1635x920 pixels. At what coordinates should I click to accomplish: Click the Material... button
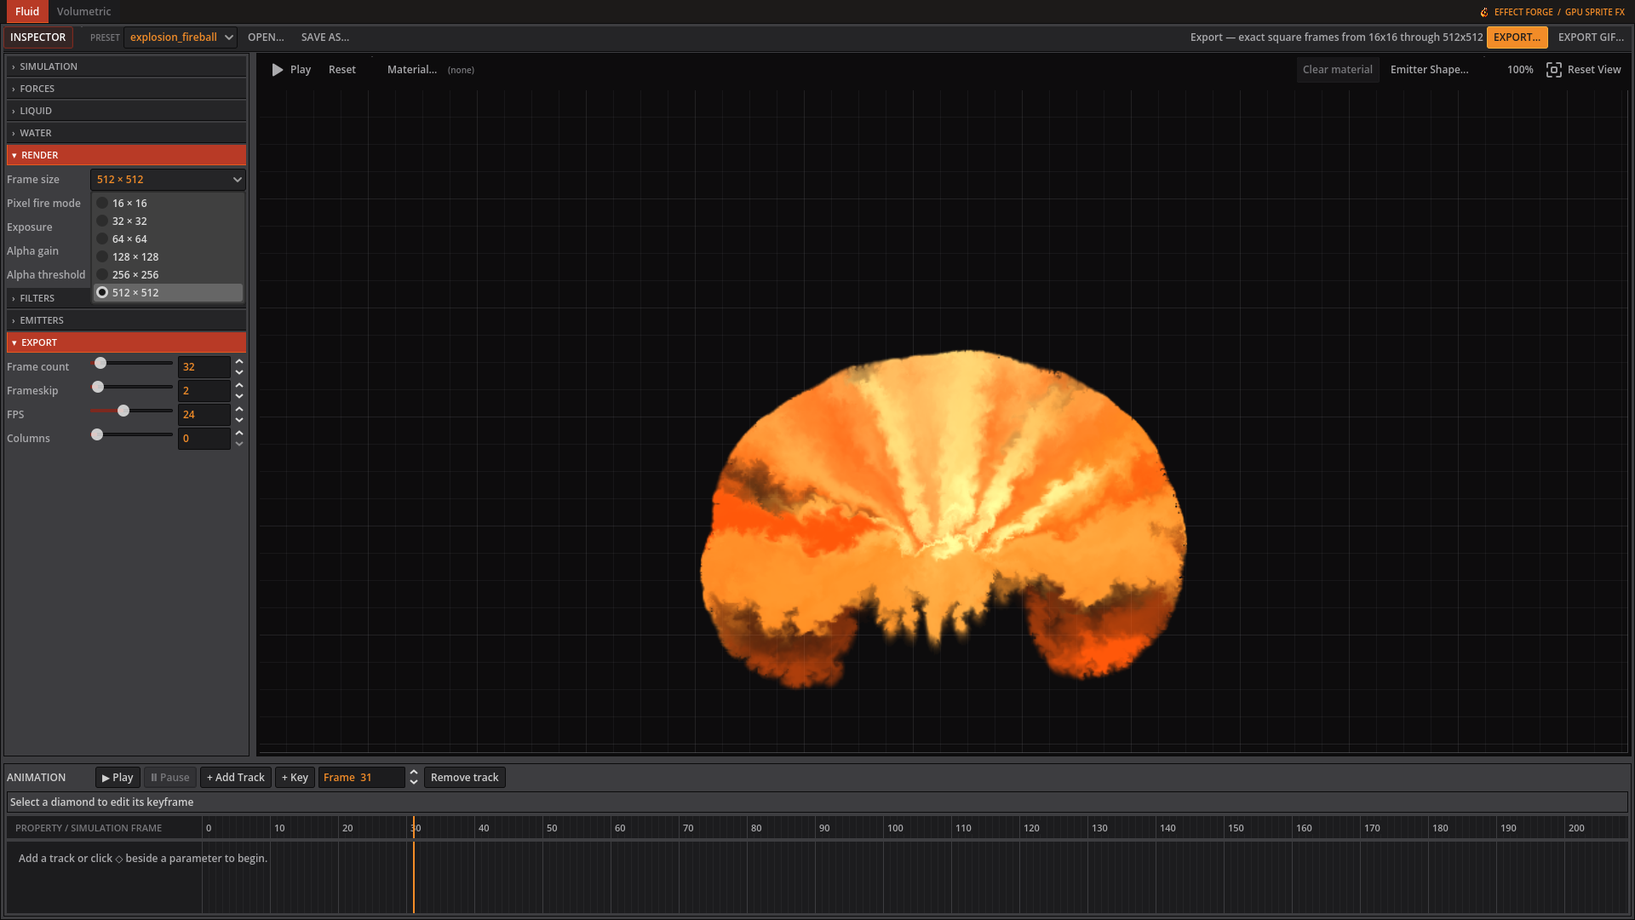[x=412, y=70]
